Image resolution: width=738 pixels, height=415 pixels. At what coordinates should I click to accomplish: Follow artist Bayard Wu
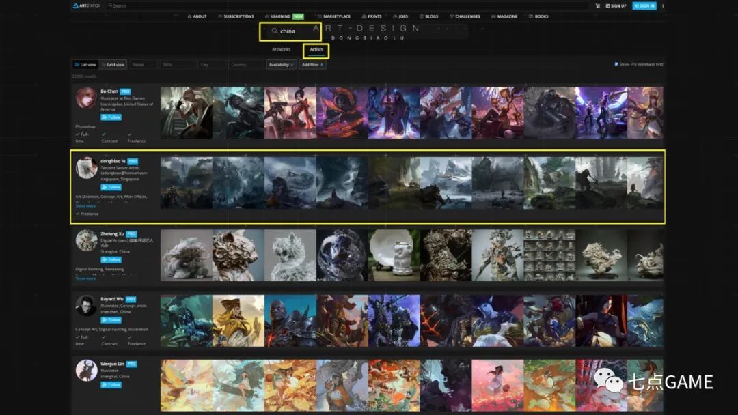[111, 320]
